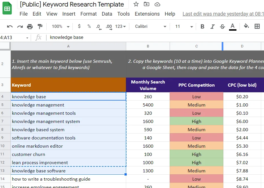Open the File menu
Screen dimensions: 264x188
(24, 14)
